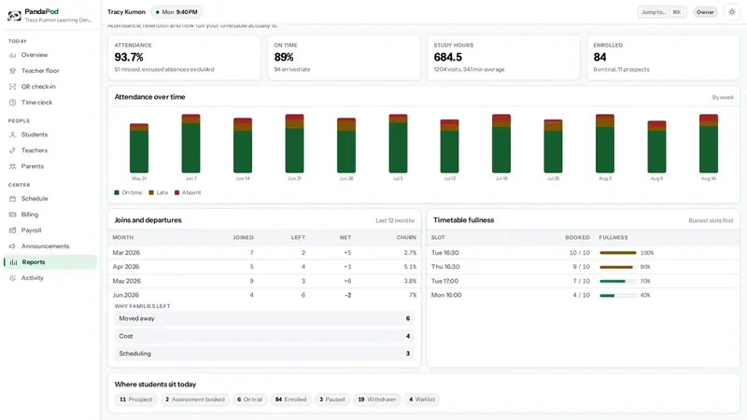Select the May 2026 row
Image resolution: width=747 pixels, height=420 pixels.
264,282
